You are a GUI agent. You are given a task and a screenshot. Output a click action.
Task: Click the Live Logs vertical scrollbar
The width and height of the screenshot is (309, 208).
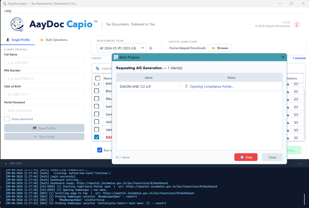point(305,199)
